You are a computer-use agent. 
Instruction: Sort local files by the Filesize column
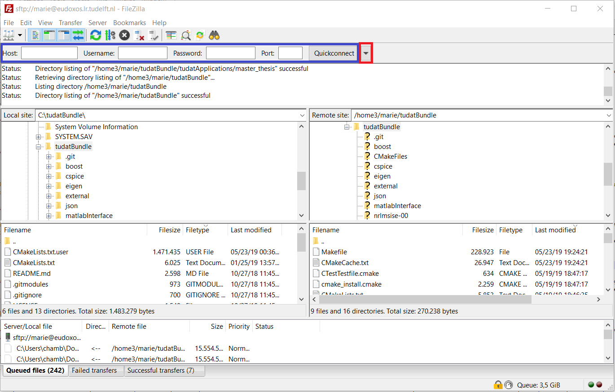[x=169, y=230]
